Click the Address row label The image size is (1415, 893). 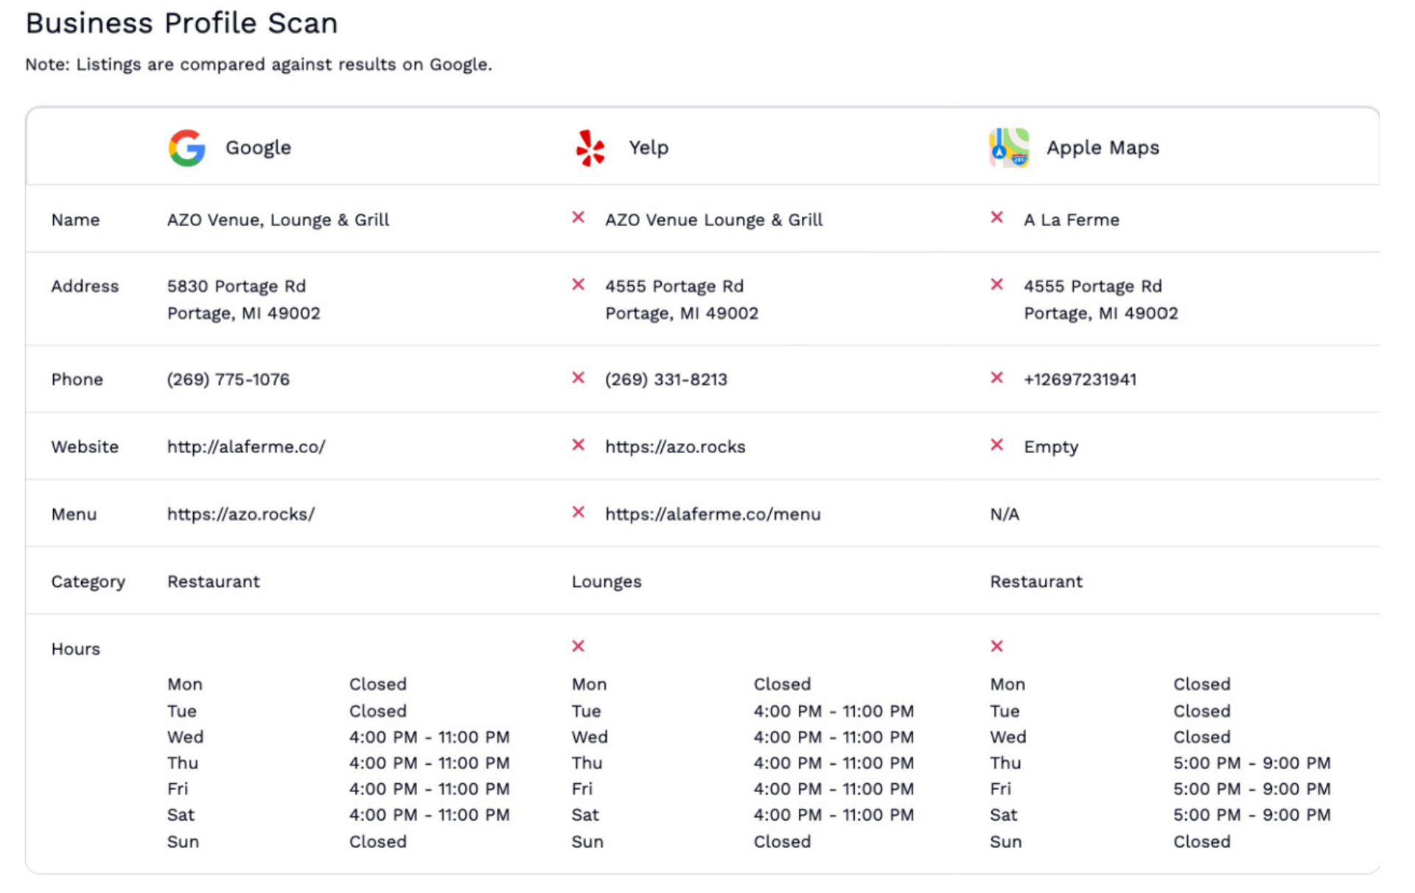(85, 286)
